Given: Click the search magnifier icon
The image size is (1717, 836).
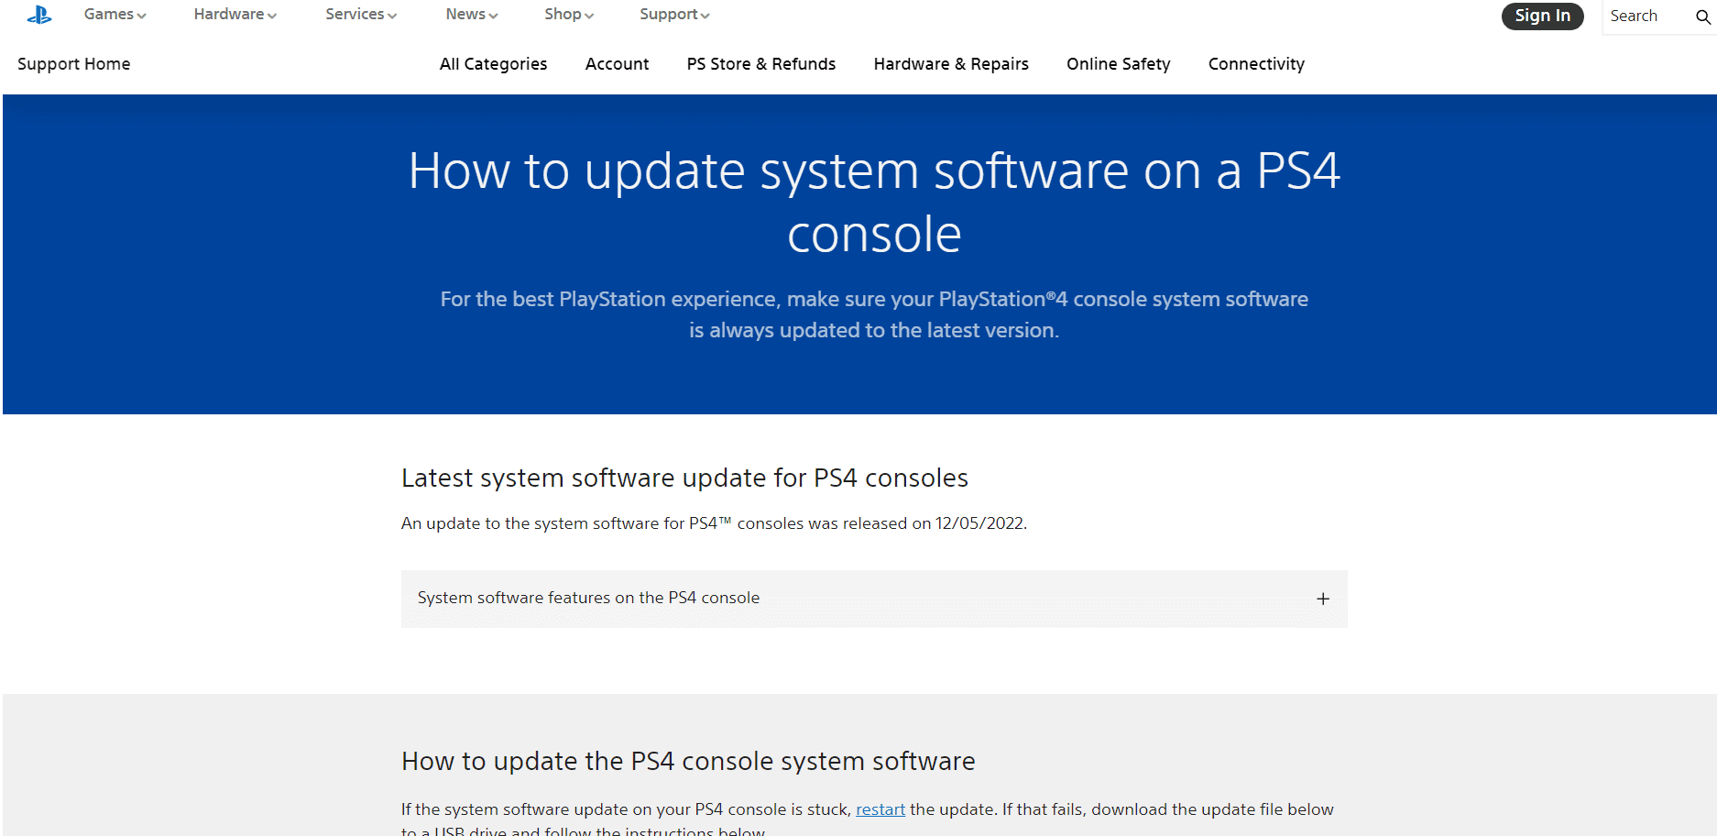Looking at the screenshot, I should coord(1704,16).
